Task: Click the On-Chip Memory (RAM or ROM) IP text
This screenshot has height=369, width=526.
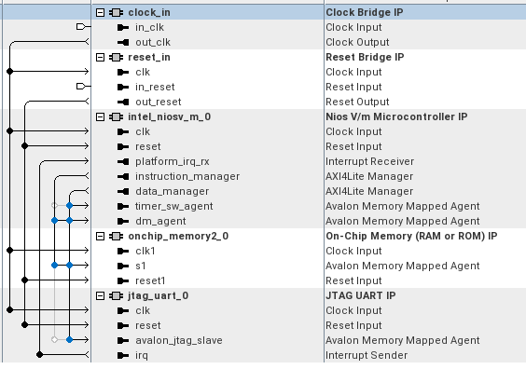Action: (x=411, y=237)
